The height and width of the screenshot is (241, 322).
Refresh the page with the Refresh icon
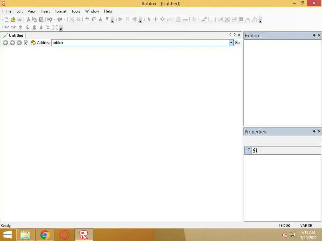point(26,43)
